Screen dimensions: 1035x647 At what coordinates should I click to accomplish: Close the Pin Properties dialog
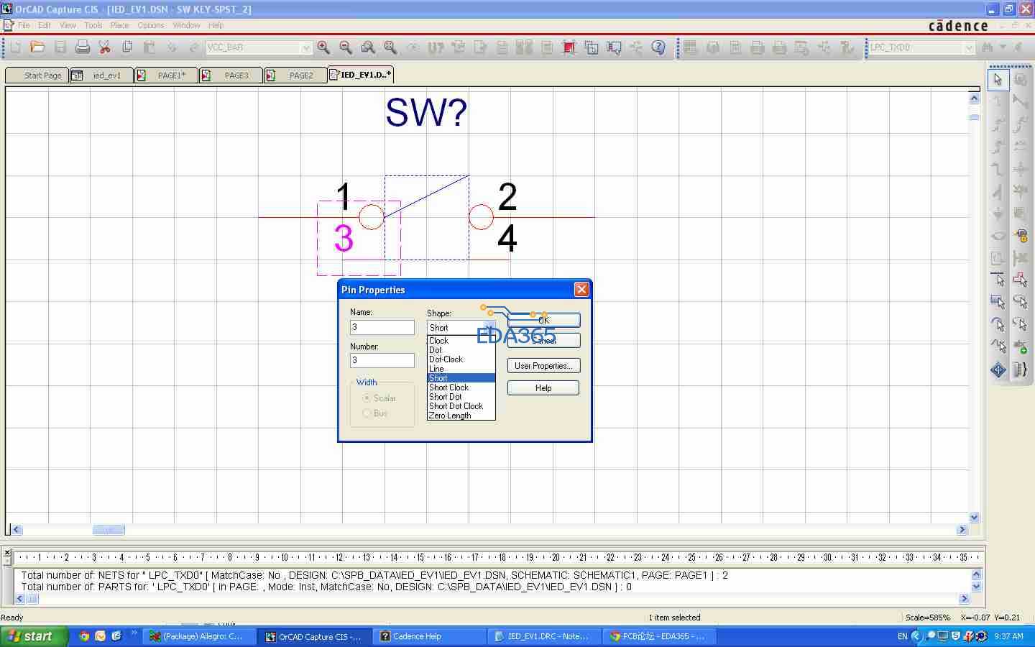pyautogui.click(x=581, y=289)
